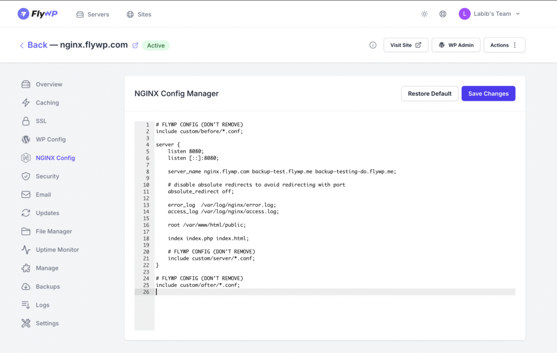Click the Security shield icon
Viewport: 557px width, 353px height.
point(26,176)
